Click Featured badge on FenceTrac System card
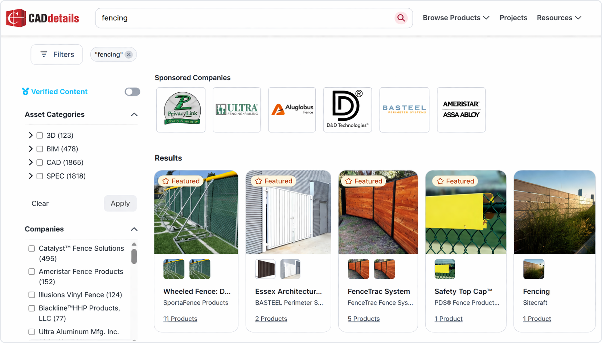 364,181
